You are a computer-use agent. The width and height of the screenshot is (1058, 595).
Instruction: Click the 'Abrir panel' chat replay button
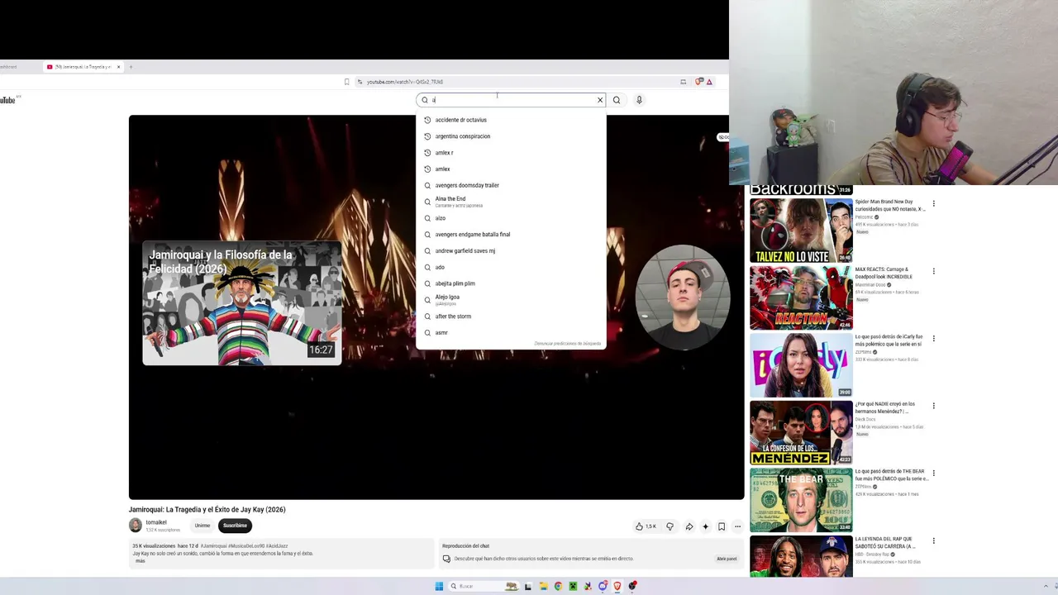[727, 559]
